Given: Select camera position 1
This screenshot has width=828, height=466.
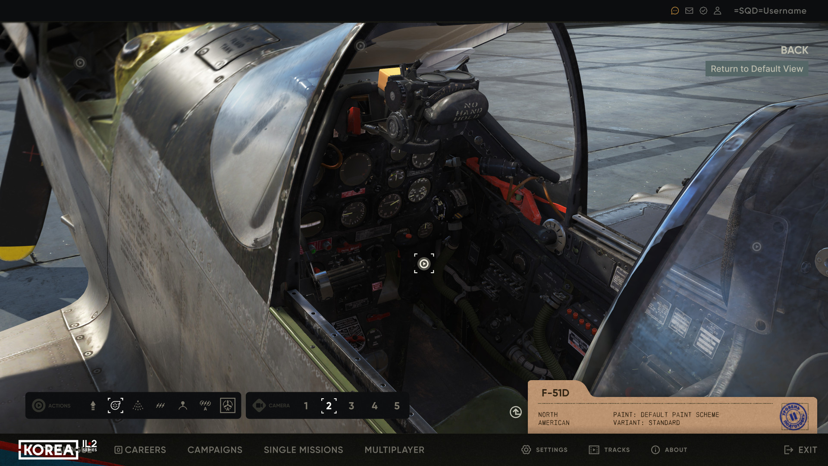Looking at the screenshot, I should coord(306,406).
